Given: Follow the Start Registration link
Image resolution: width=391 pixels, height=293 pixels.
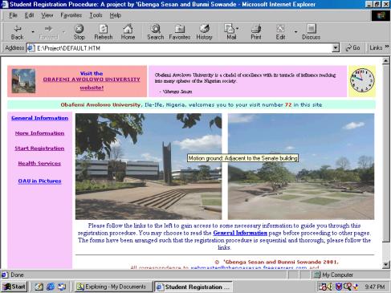Looking at the screenshot, I should click(x=39, y=149).
